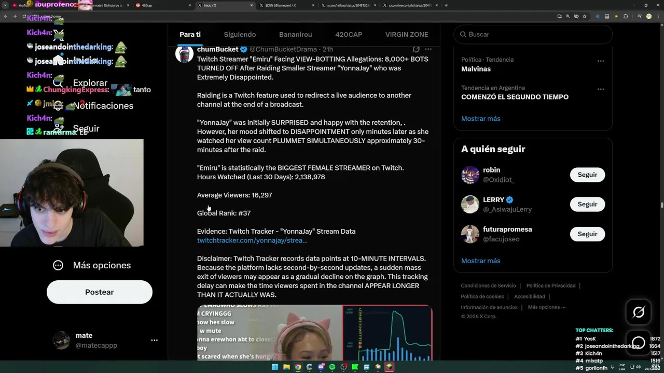This screenshot has height=373, width=664.
Task: Click the Postear button
Action: coord(100,292)
